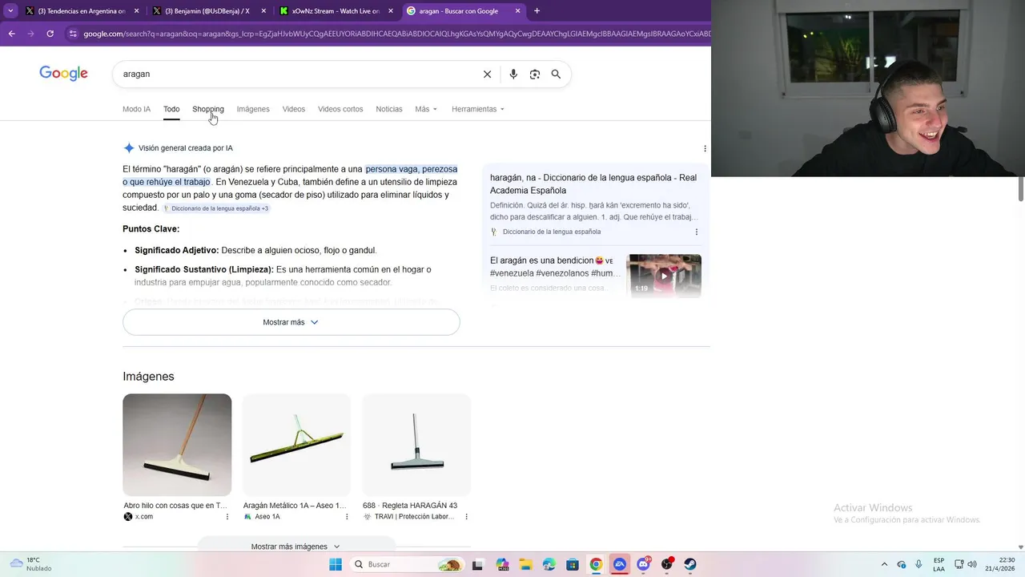1025x577 pixels.
Task: Open the grey Regleta squeegee image thumbnail
Action: point(416,445)
